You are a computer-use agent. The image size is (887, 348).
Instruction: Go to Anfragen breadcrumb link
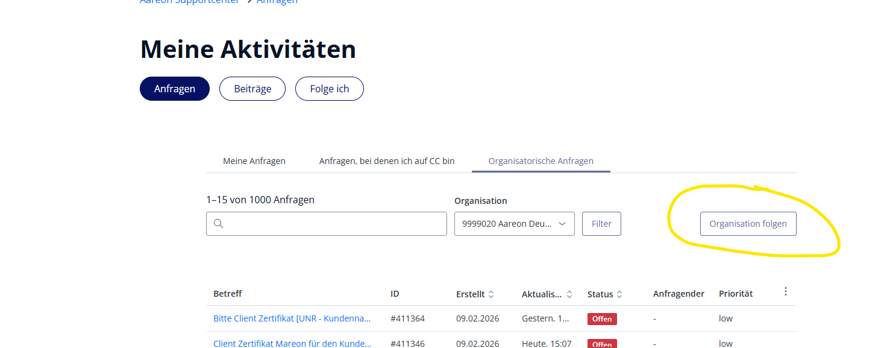tap(277, 2)
